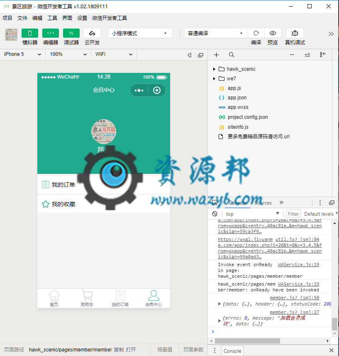Click mini program capsule close circle button
339x356 pixels.
point(157,90)
